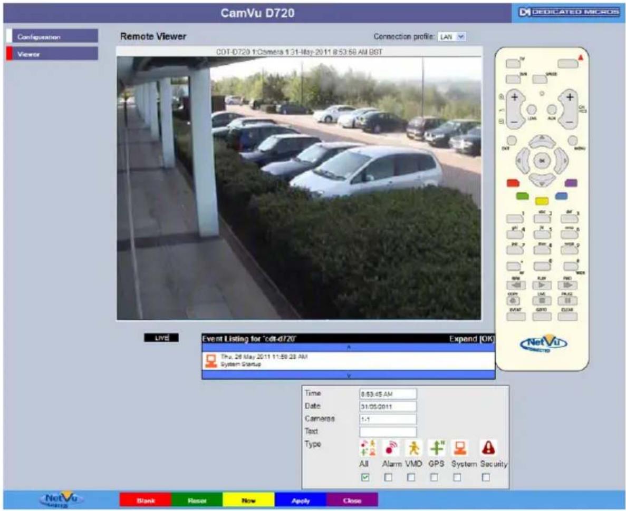This screenshot has width=626, height=511.
Task: Click the red Blank button
Action: click(x=146, y=500)
